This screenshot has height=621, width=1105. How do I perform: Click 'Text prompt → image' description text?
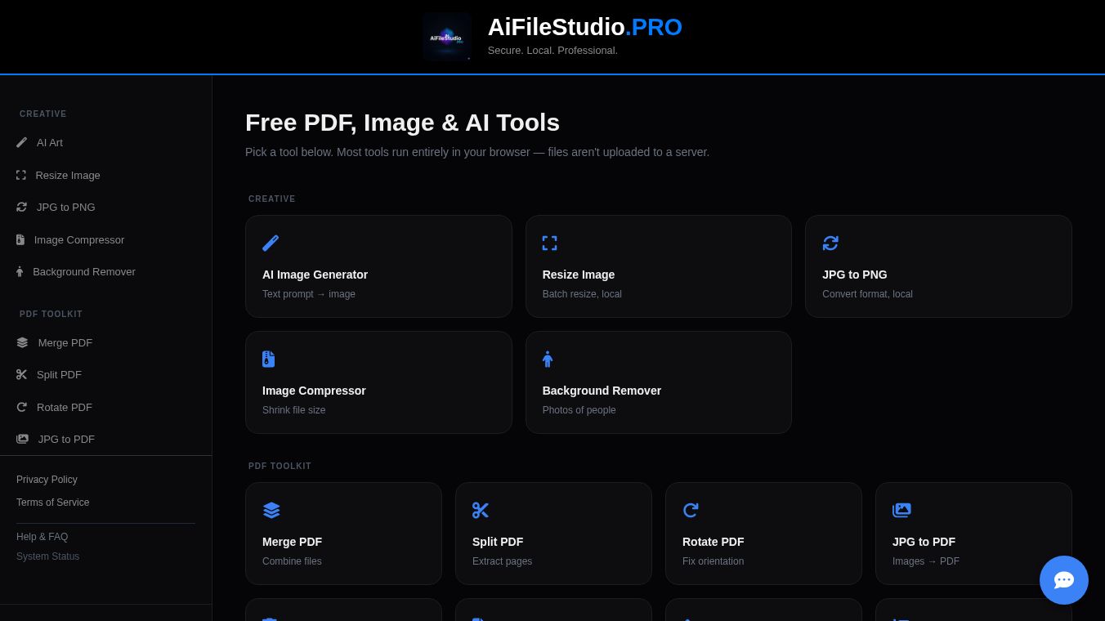309,294
